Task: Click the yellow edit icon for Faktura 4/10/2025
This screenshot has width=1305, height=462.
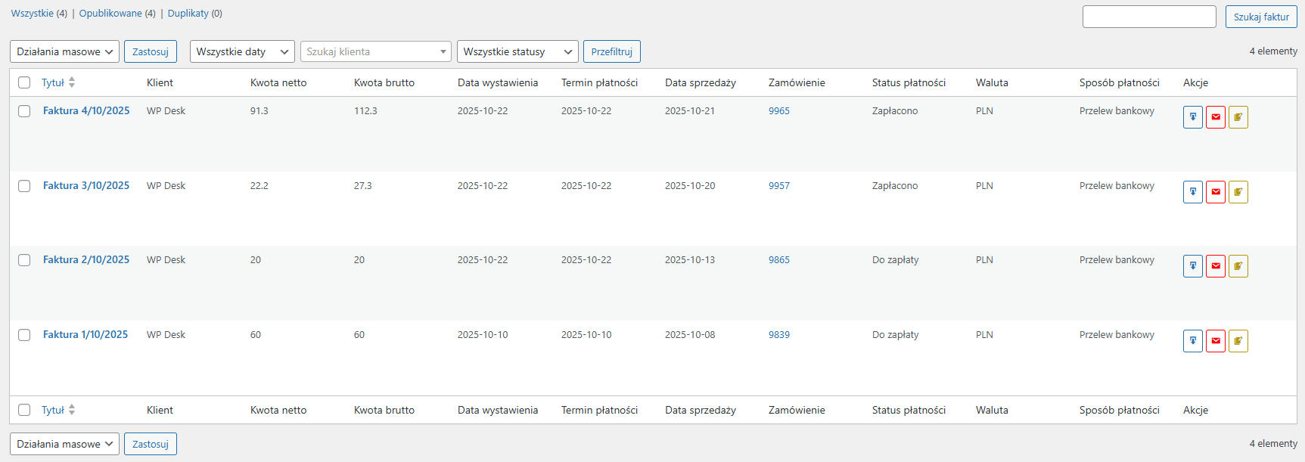Action: [x=1238, y=117]
